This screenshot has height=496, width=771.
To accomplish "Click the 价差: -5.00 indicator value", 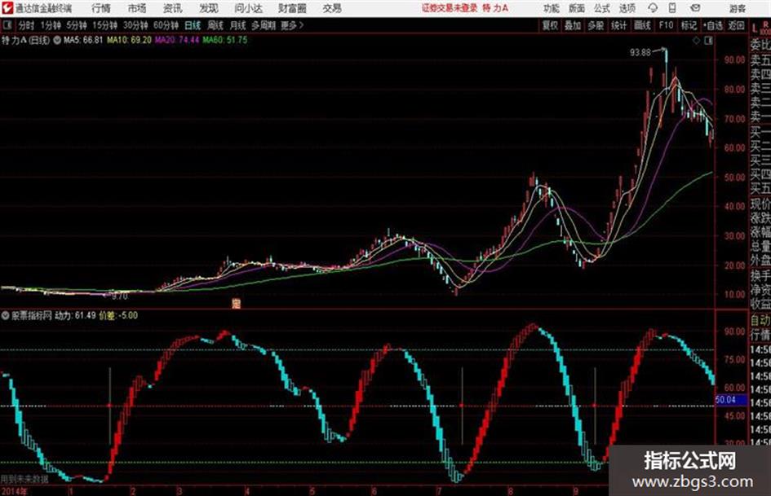I will (x=118, y=316).
